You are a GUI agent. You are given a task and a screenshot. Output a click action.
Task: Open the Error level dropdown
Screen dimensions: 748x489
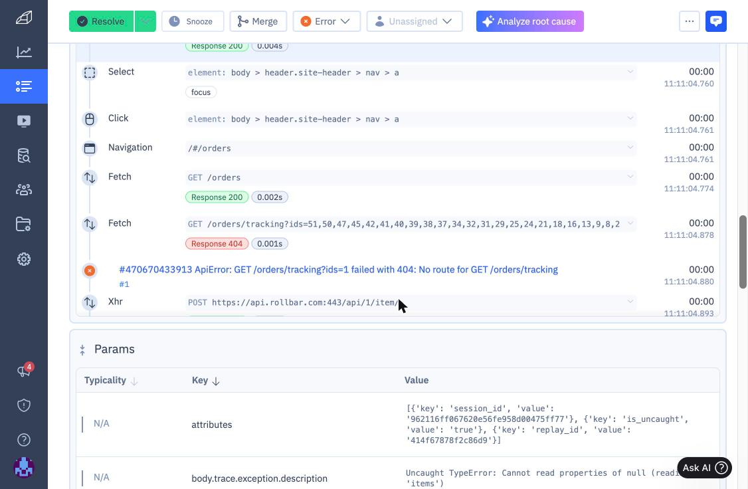327,21
